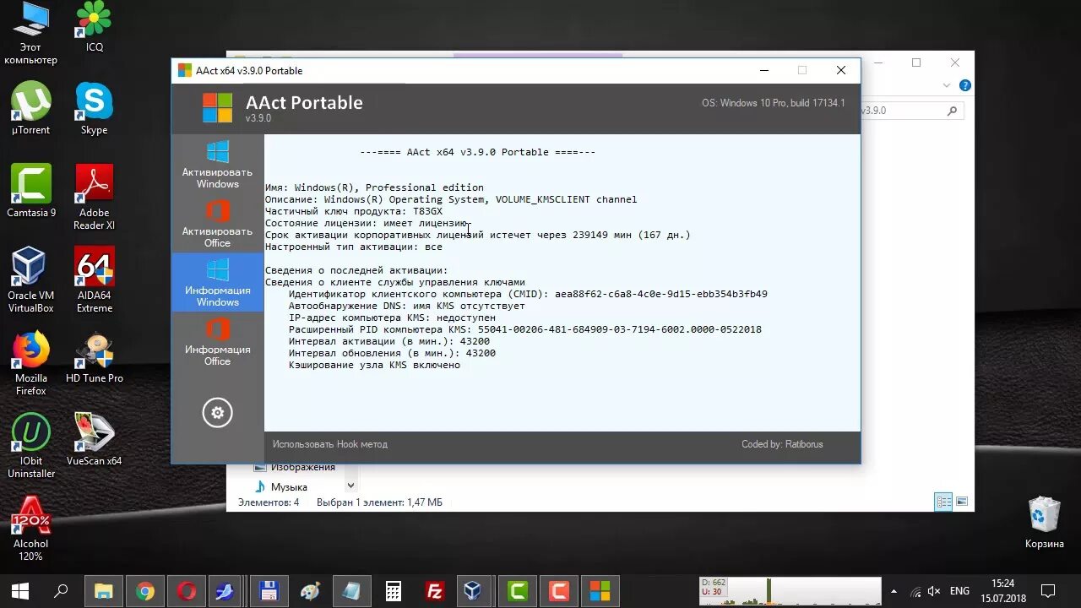Click Explorer navigation pane scroll-down arrow
This screenshot has width=1081, height=608.
tap(350, 486)
